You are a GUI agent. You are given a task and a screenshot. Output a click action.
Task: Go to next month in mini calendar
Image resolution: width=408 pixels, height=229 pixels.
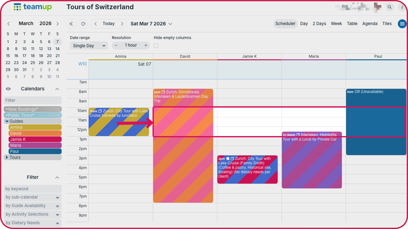tap(58, 24)
